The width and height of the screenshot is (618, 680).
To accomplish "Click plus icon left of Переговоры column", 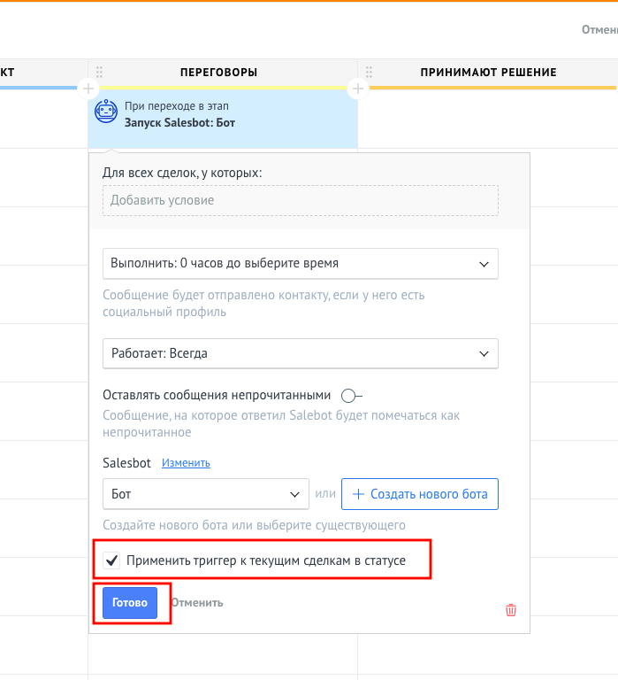I will click(x=88, y=89).
